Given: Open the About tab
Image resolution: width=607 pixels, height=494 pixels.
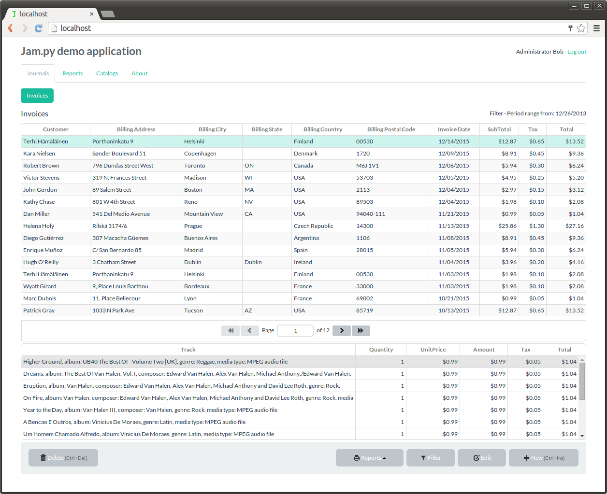Looking at the screenshot, I should tap(139, 73).
